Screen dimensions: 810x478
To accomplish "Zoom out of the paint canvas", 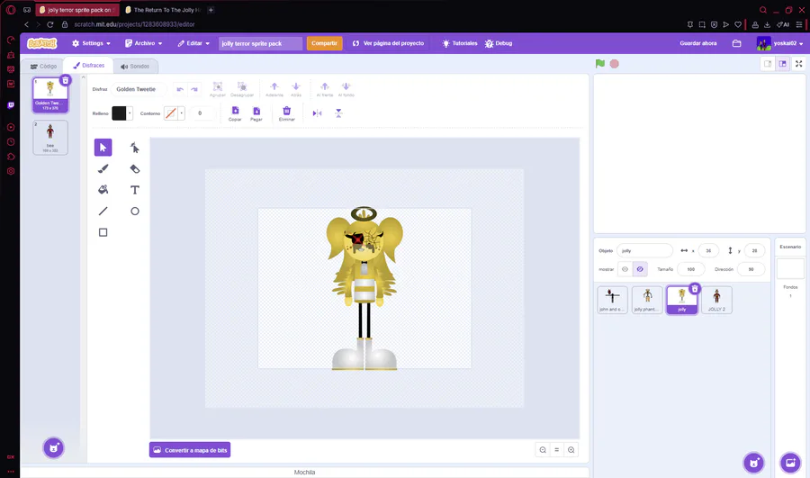I will [x=543, y=450].
